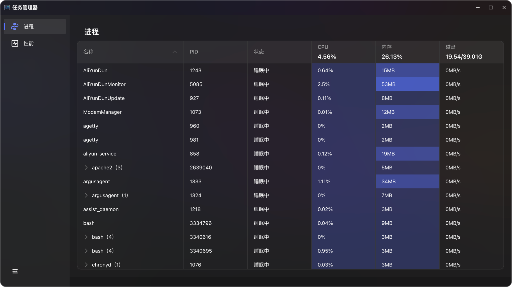This screenshot has height=287, width=512.
Task: Open the 进程 tab in sidebar
Action: pos(28,26)
